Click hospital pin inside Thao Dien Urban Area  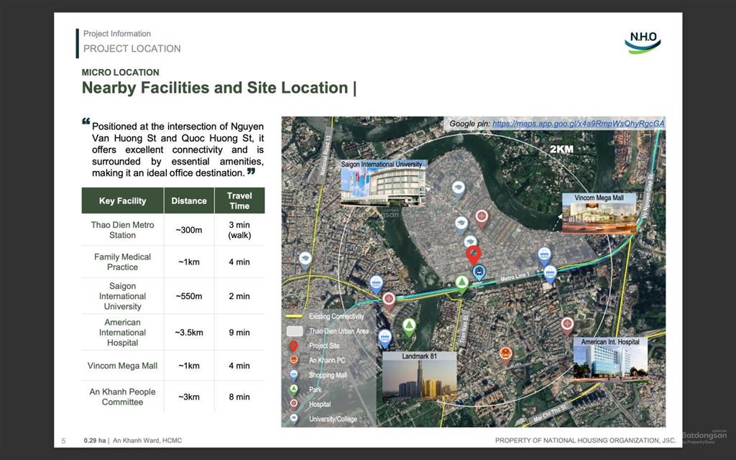point(482,218)
